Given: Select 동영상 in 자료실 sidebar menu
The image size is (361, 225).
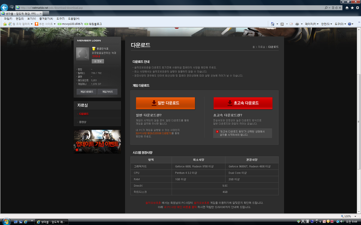Looking at the screenshot, I should pyautogui.click(x=82, y=122).
